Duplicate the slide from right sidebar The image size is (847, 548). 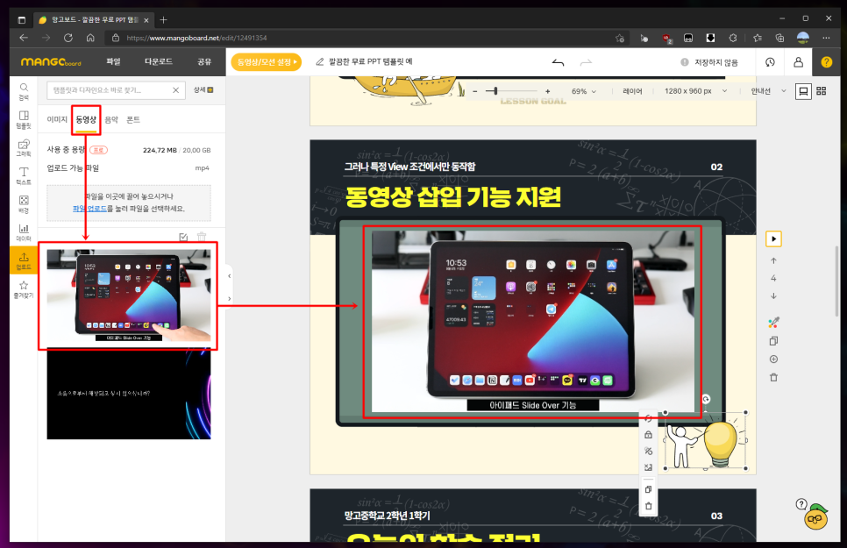[773, 341]
